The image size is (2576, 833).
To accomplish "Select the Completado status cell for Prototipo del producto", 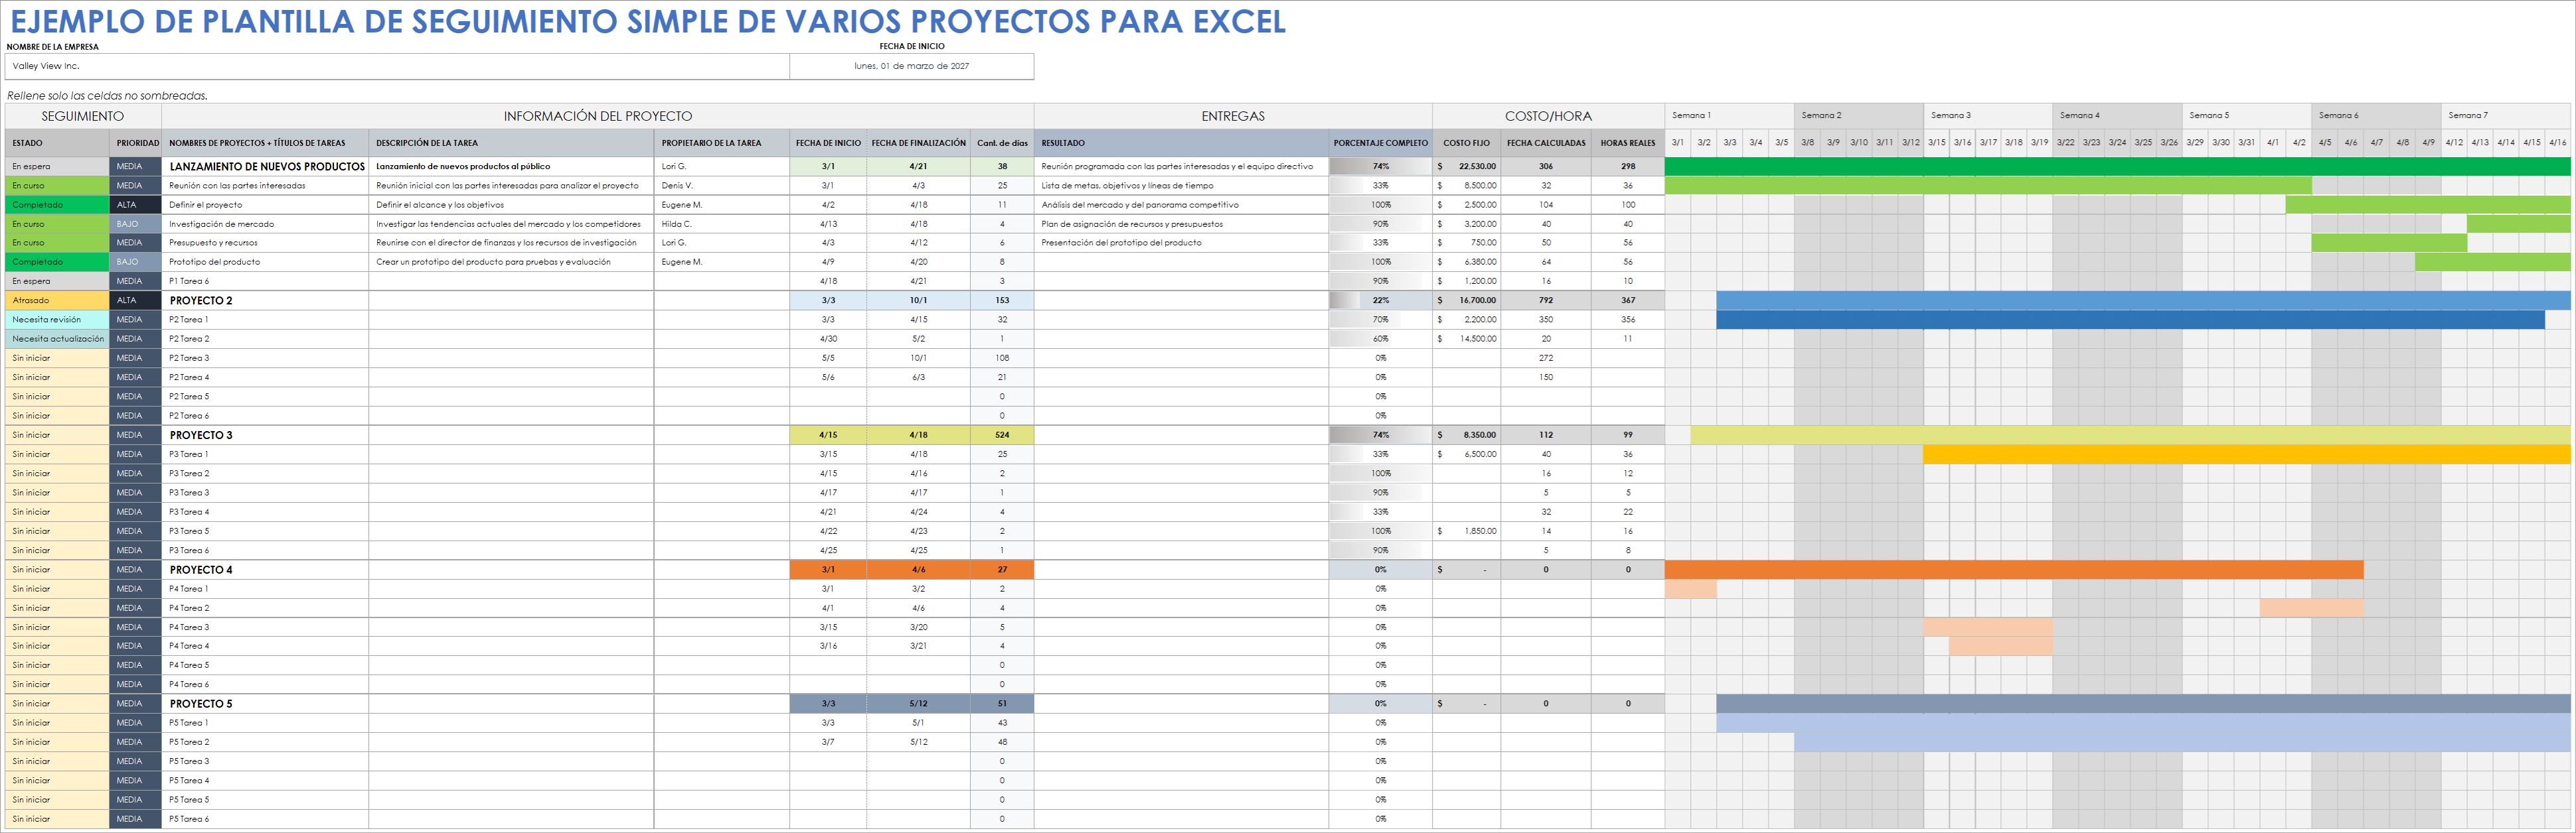I will click(x=54, y=262).
